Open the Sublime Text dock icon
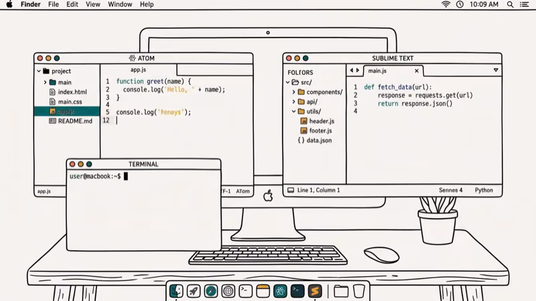The width and height of the screenshot is (536, 301). click(x=315, y=291)
